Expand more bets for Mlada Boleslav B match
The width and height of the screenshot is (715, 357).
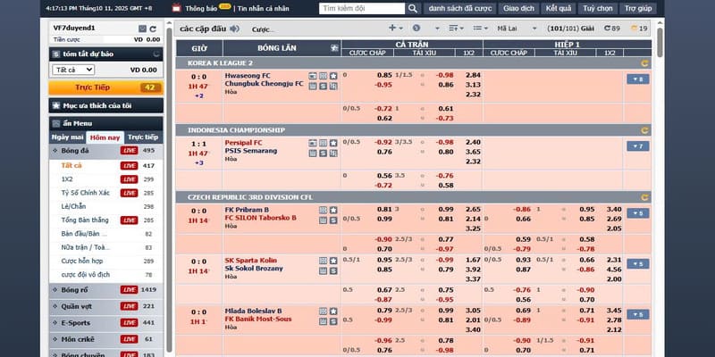[638, 314]
